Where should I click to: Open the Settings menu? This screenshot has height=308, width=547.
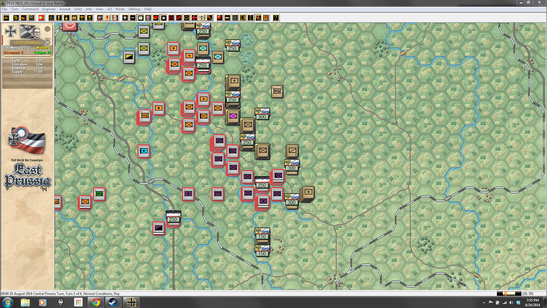134,9
